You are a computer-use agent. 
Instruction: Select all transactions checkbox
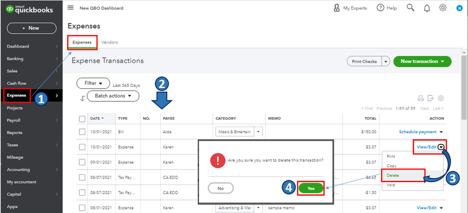pyautogui.click(x=82, y=119)
